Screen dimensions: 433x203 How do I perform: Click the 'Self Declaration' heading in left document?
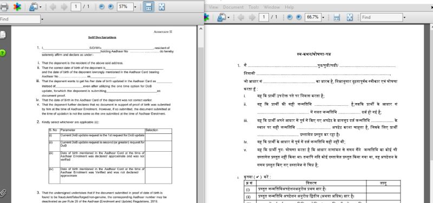tap(102, 37)
